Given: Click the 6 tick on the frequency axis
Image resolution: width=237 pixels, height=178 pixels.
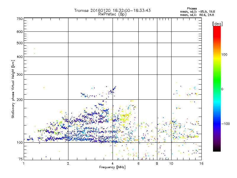Looking at the screenshot, I should (138, 163).
